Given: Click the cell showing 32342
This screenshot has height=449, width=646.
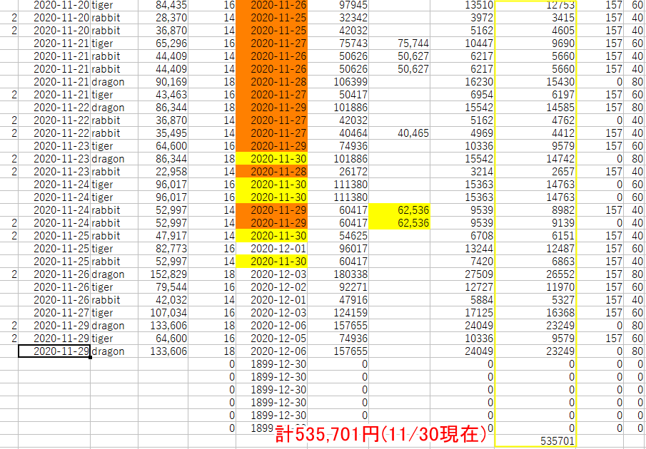Looking at the screenshot, I should pyautogui.click(x=338, y=18).
